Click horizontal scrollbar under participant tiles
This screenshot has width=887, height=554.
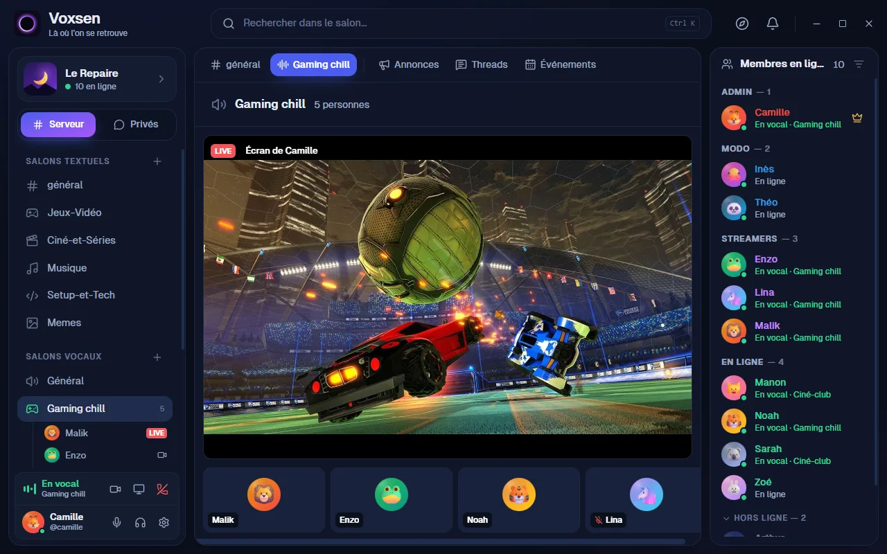(441, 541)
